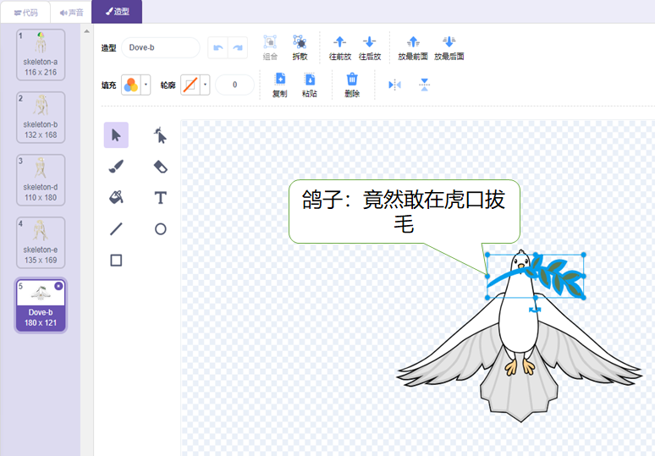Choose the Text tool
The image size is (655, 456).
coord(161,197)
